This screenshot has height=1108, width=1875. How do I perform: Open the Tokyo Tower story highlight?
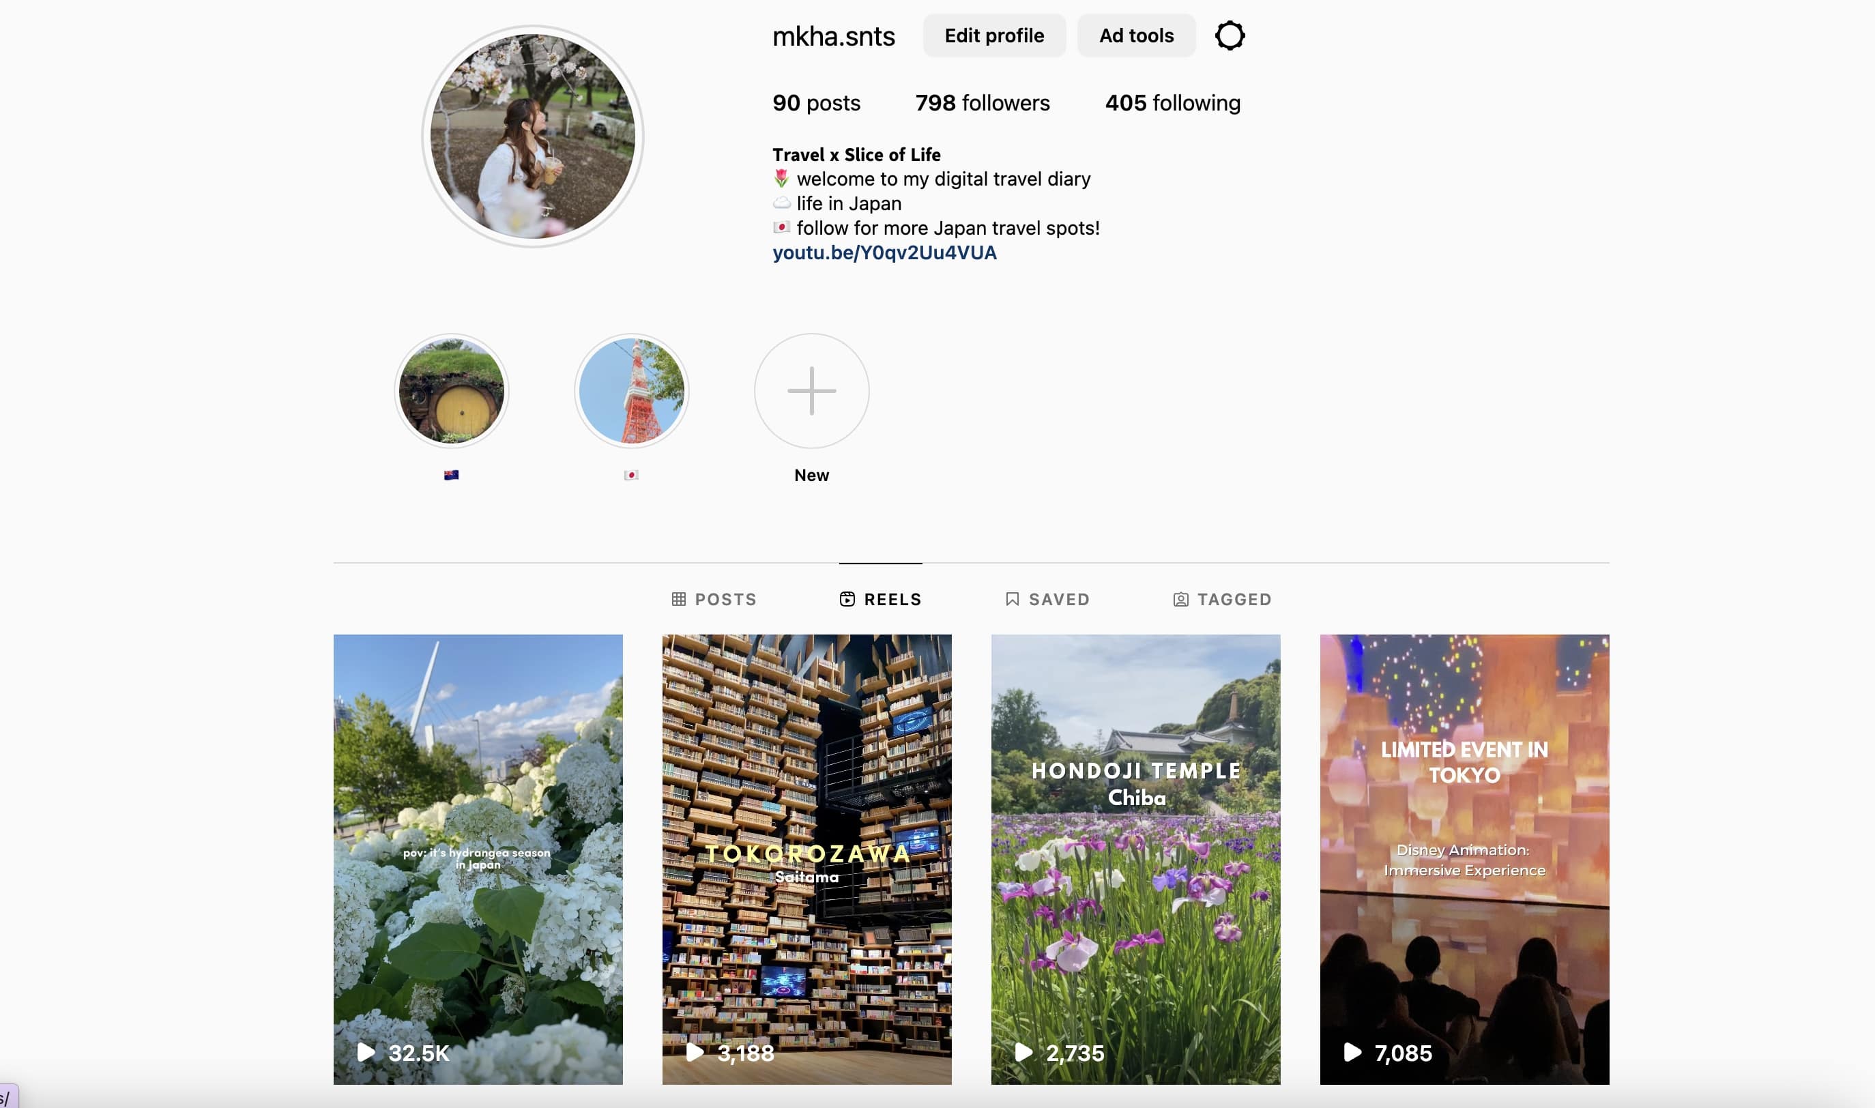tap(631, 390)
